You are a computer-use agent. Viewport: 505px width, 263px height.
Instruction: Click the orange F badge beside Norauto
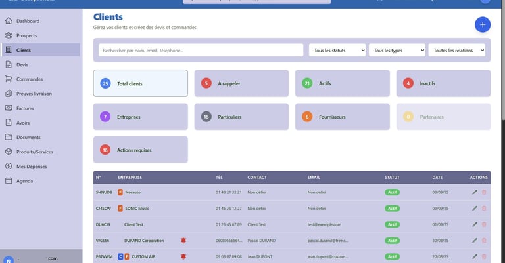(120, 192)
